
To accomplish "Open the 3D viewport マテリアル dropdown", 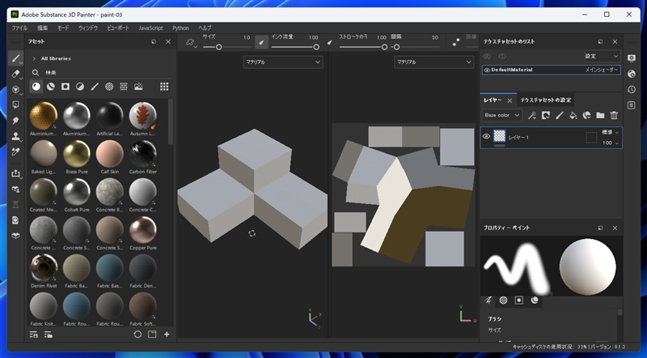I will tap(283, 62).
